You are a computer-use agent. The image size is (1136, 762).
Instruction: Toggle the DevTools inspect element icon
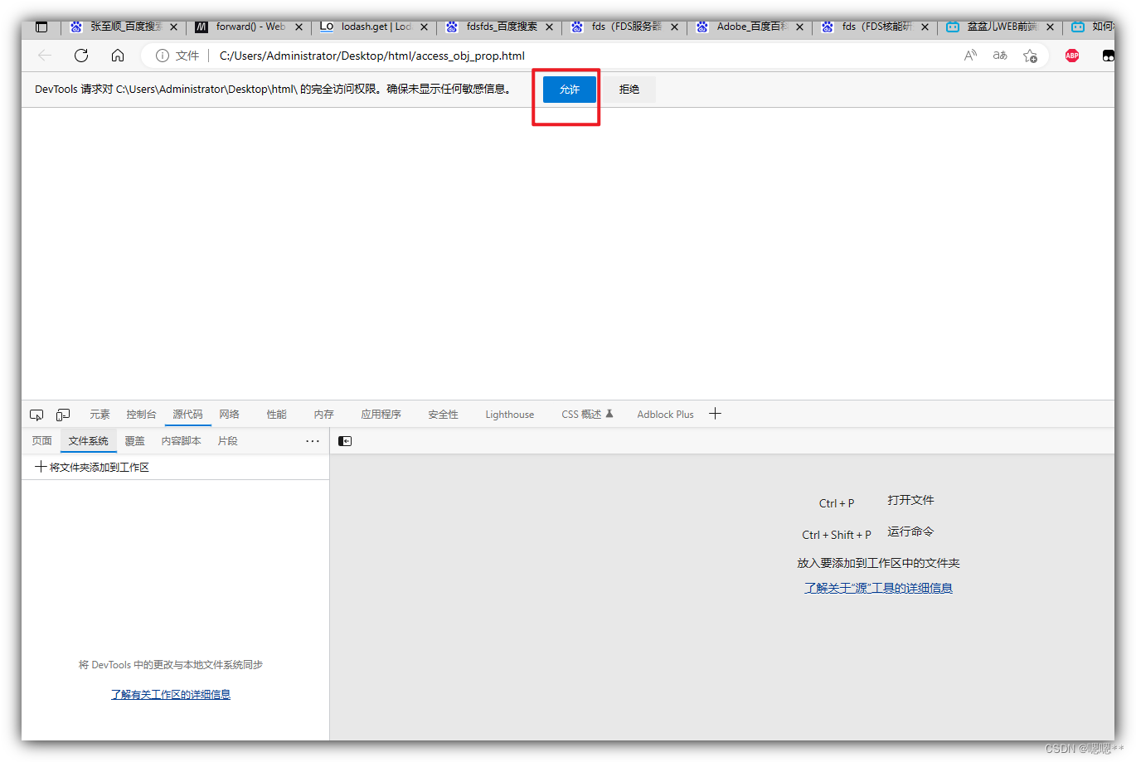36,415
